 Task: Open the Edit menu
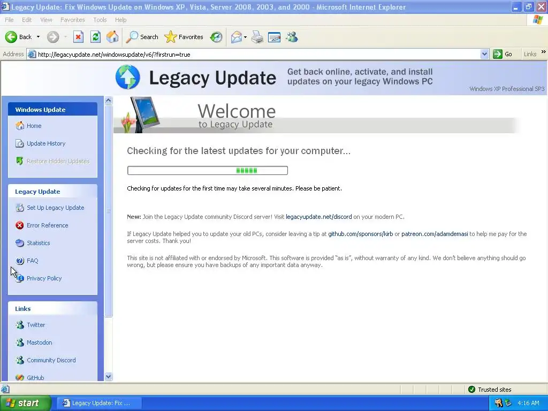pyautogui.click(x=27, y=20)
